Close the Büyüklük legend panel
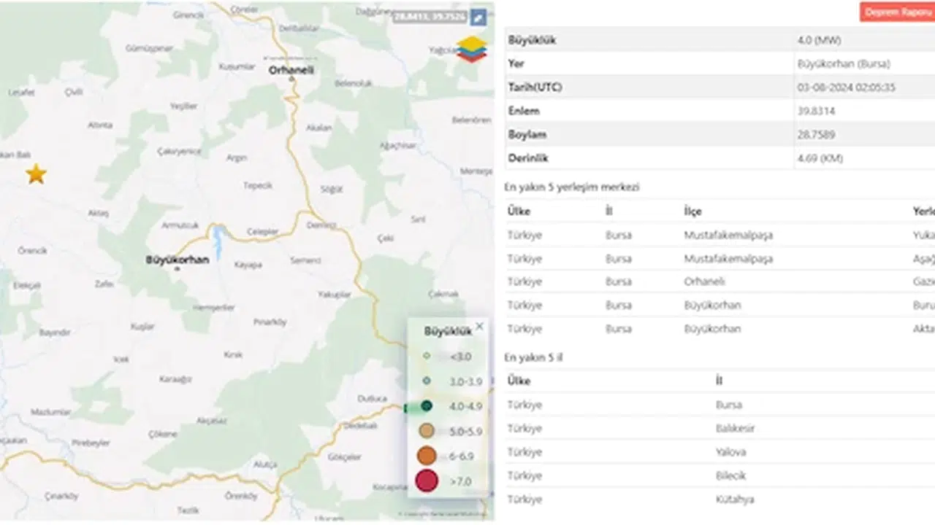 click(479, 327)
